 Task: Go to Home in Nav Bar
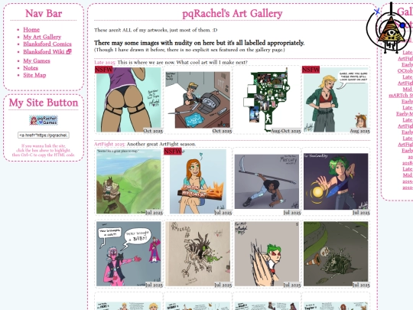pos(31,30)
